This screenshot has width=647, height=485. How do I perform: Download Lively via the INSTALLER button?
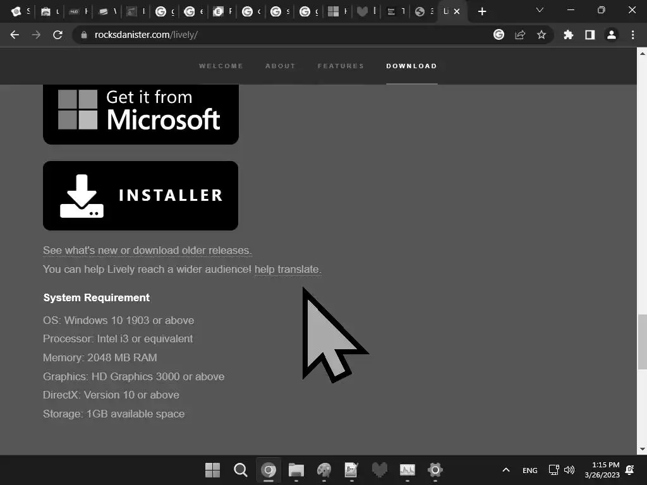[x=141, y=196]
